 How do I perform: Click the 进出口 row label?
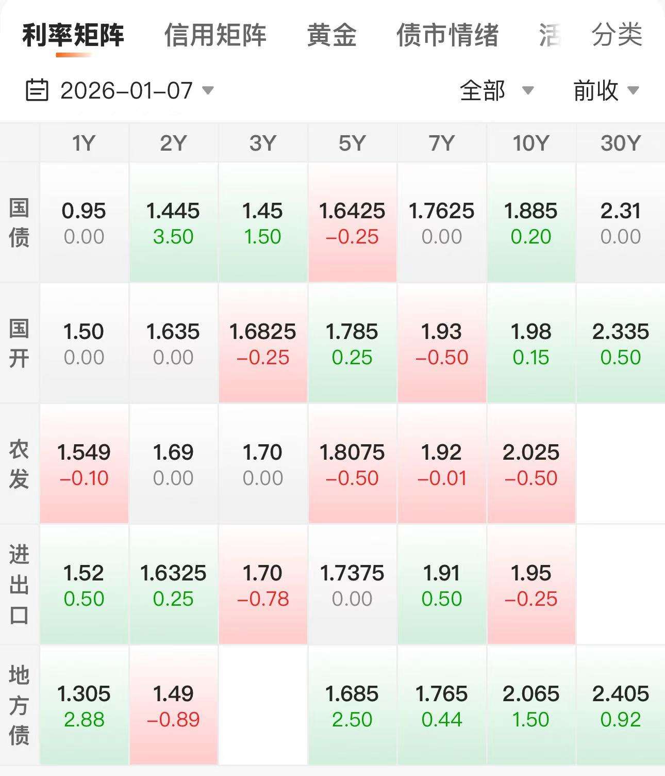click(19, 585)
